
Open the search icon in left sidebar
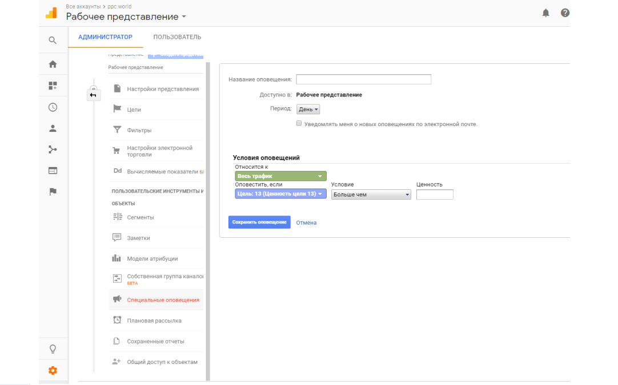point(53,40)
